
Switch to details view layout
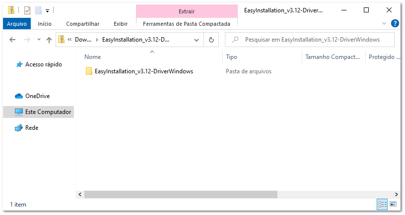383,204
